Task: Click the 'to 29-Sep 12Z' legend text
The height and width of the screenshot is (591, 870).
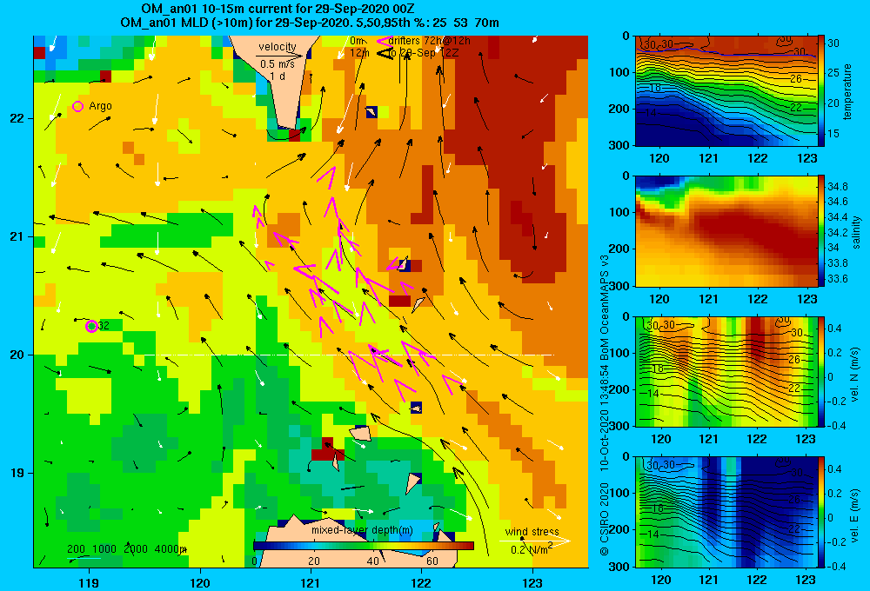Action: (422, 53)
